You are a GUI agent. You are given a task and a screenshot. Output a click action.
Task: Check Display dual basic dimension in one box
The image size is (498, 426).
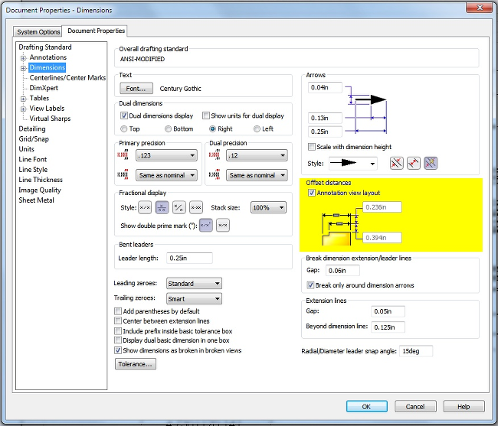[118, 340]
